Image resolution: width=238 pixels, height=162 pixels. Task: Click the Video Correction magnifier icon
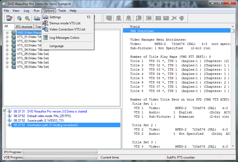coord(45,29)
